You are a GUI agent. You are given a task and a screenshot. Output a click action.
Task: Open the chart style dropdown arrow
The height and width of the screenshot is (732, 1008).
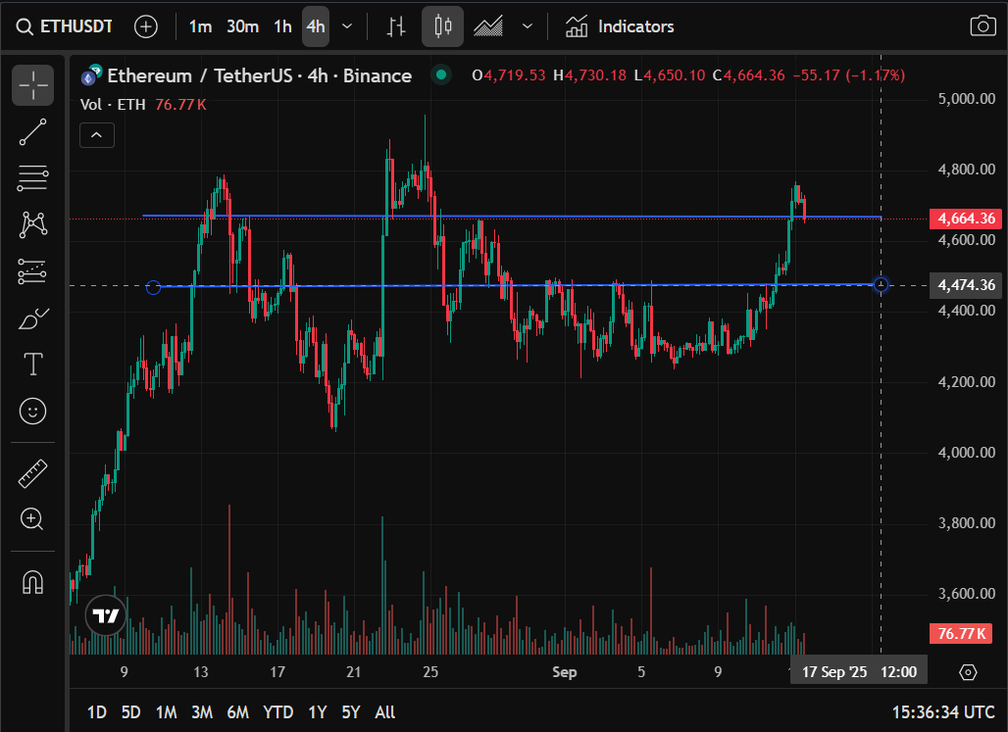tap(528, 26)
